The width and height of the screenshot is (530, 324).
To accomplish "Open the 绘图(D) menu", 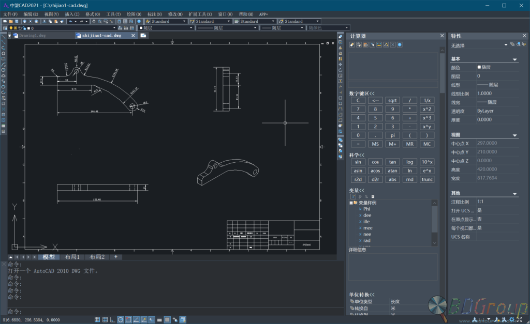I will (x=134, y=14).
